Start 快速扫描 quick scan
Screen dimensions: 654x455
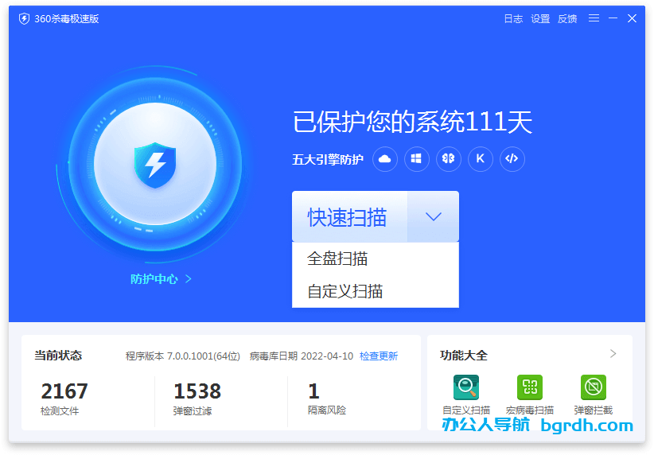coord(349,217)
